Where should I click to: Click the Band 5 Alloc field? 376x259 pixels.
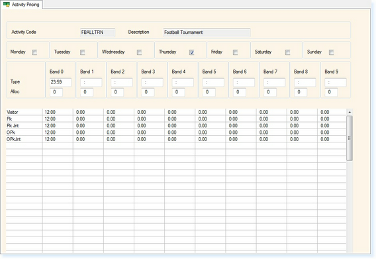point(209,92)
